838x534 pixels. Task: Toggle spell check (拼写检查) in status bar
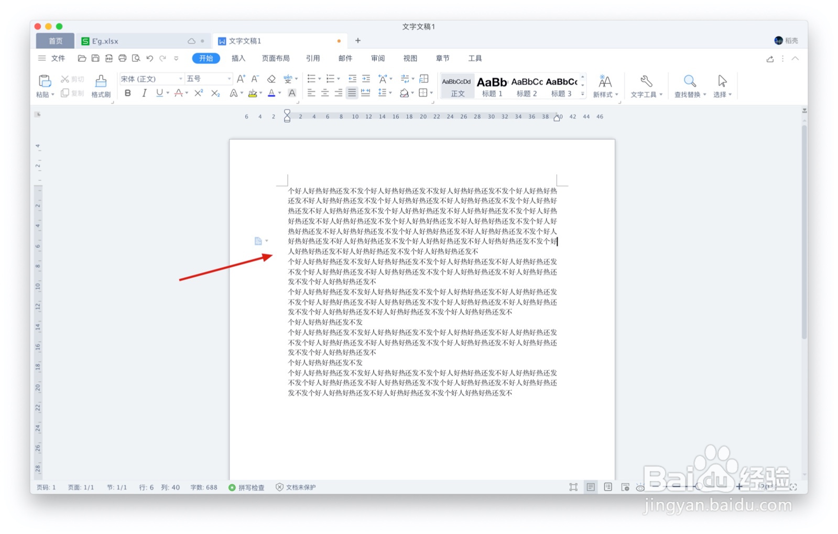pos(246,487)
